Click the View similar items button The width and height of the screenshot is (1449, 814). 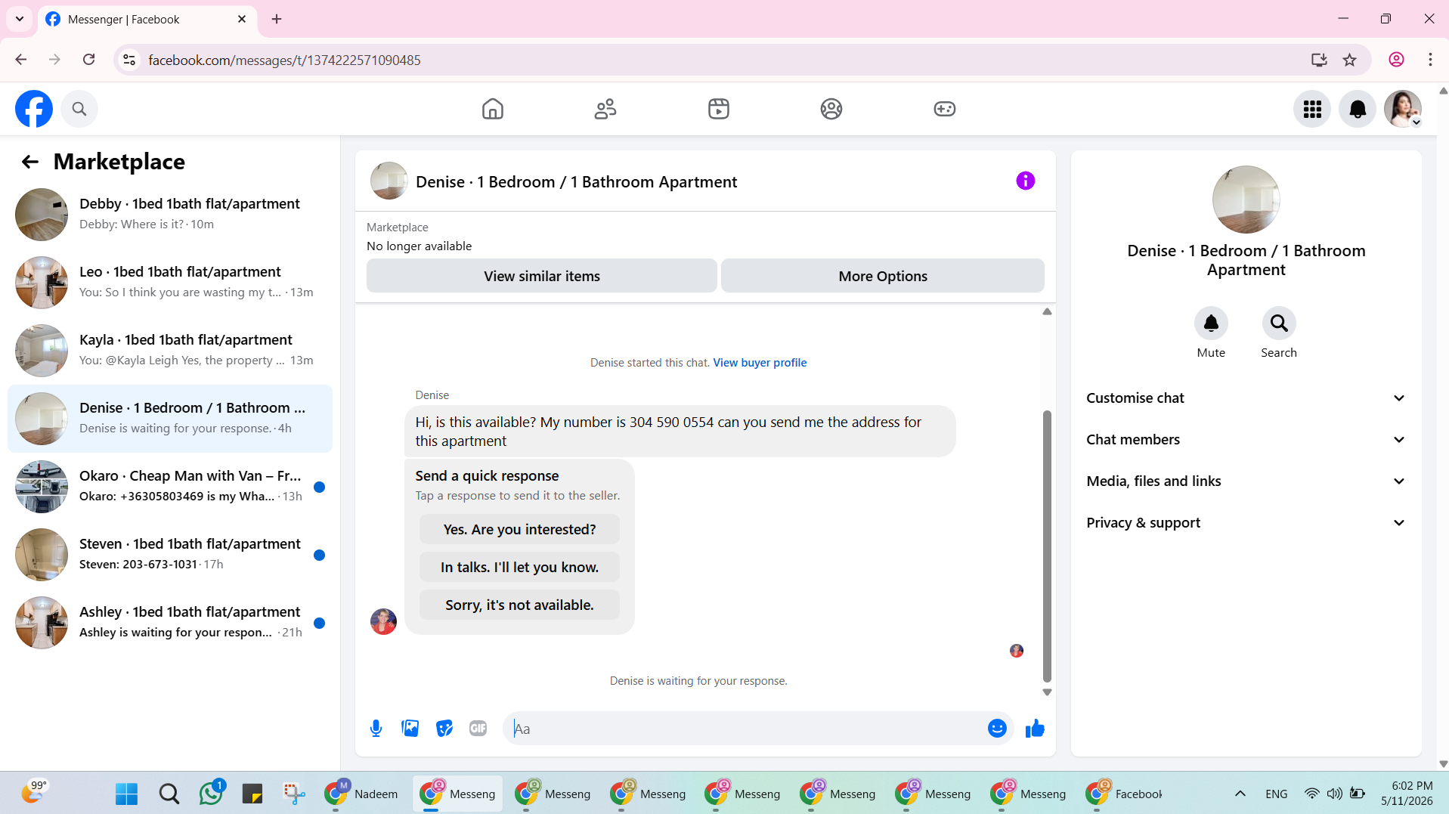tap(542, 276)
